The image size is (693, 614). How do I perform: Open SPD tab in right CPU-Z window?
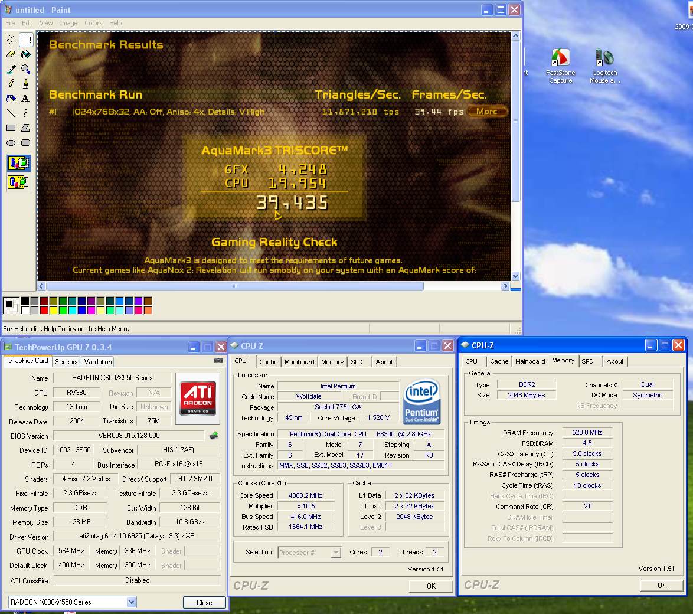point(587,361)
